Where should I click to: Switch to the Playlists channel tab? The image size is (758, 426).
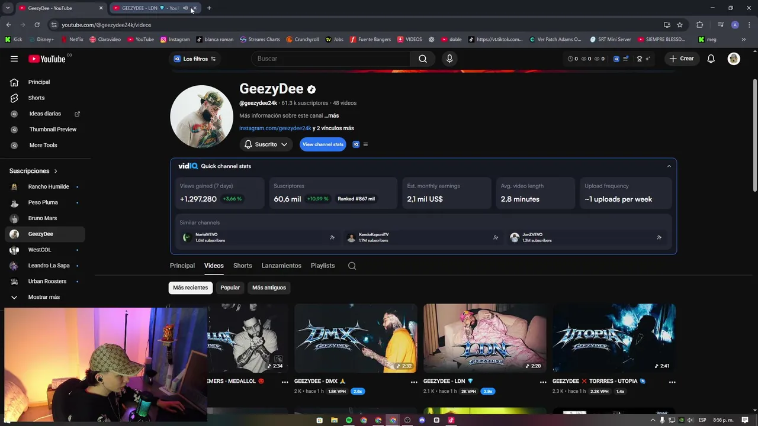pyautogui.click(x=323, y=266)
